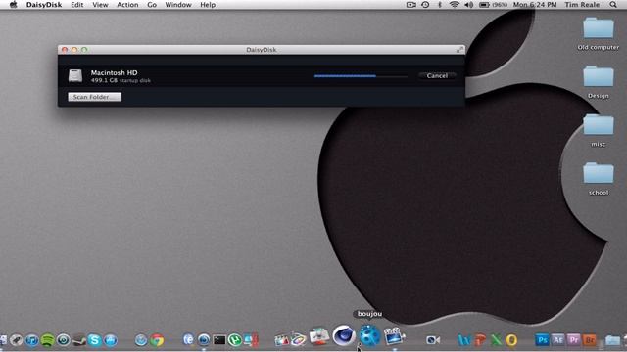Select the Macintosh HD disk name

(114, 72)
